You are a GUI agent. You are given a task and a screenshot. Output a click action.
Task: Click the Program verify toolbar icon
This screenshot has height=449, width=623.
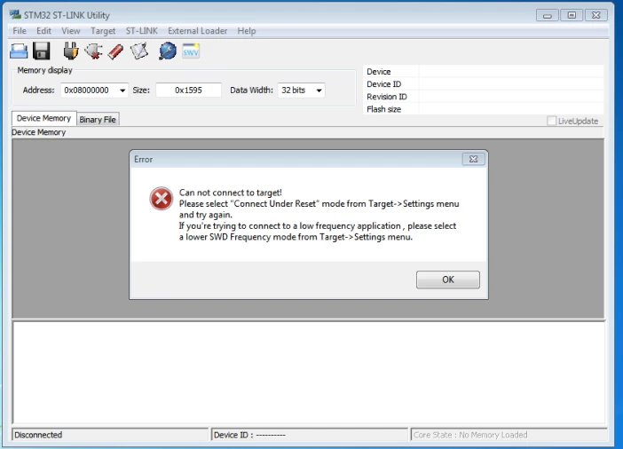139,51
